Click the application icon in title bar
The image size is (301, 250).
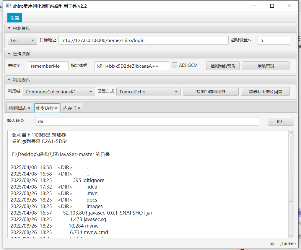(x=8, y=6)
